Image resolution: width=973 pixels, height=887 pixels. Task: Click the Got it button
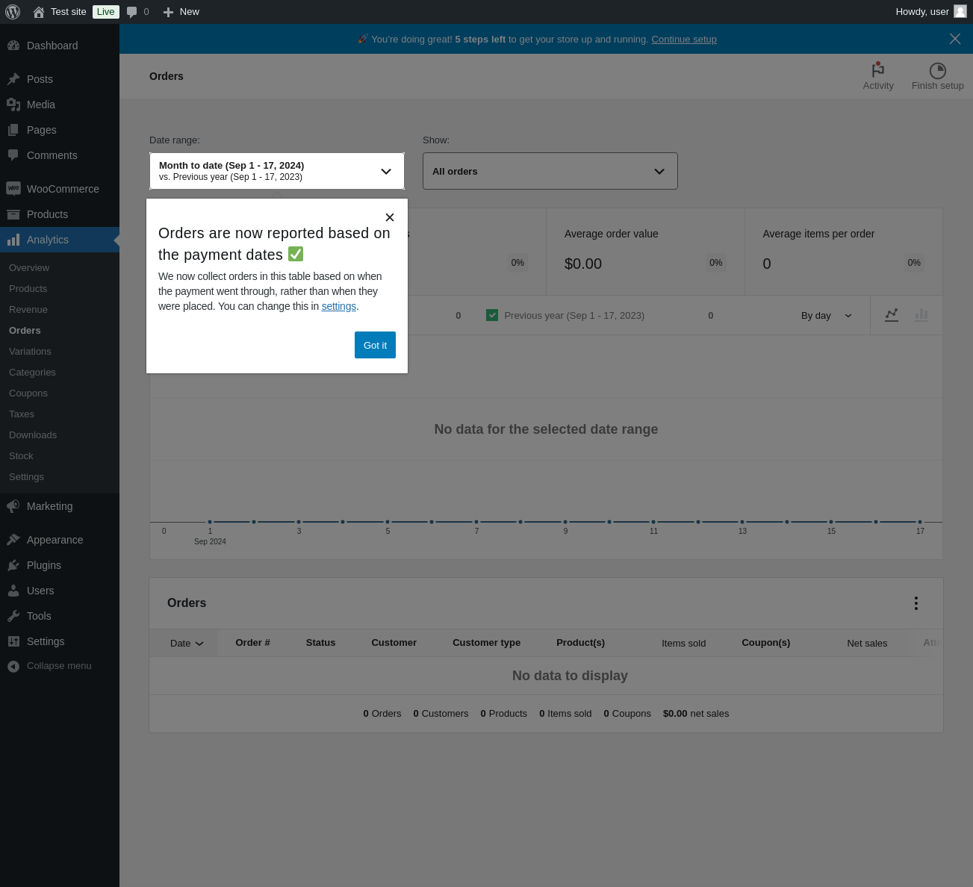375,345
